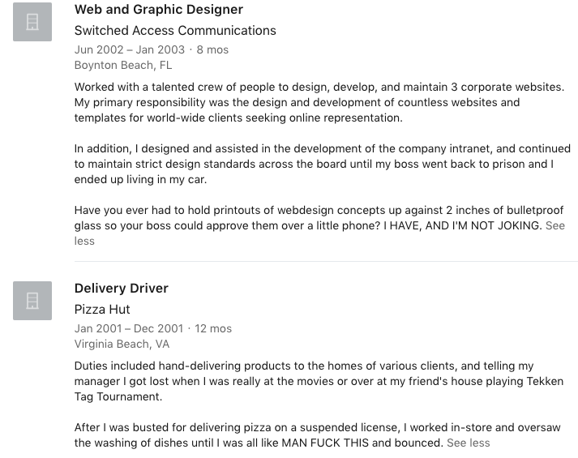Click See less under Delivery Driver description
The width and height of the screenshot is (578, 458).
pos(469,443)
